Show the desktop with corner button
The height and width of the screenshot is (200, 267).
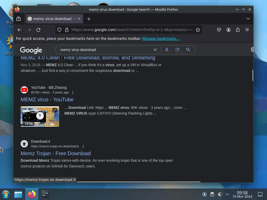click(x=260, y=194)
